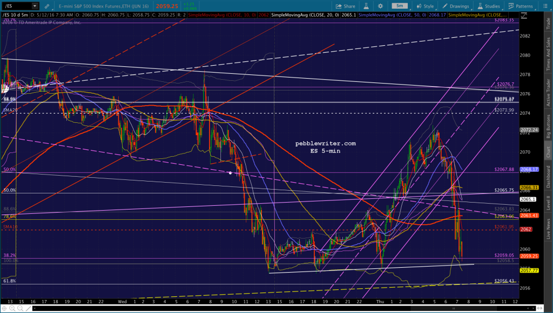Click the $2067.88 level label

click(504, 169)
